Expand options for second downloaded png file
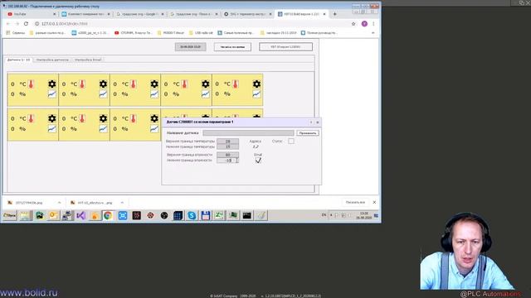Screen dimensions: 531x298 point(122,203)
